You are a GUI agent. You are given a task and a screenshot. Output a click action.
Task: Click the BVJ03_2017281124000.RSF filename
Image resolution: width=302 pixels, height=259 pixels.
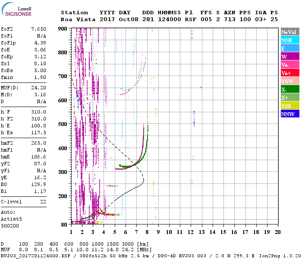point(35,256)
